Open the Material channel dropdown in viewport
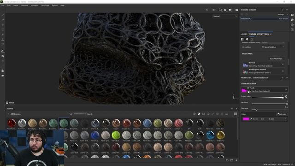This screenshot has height=166, width=295. click(x=225, y=17)
